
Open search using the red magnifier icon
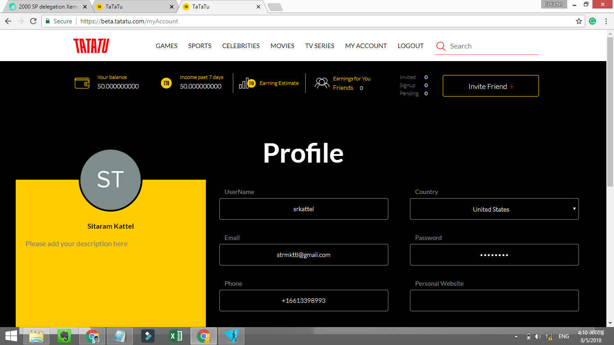point(440,46)
